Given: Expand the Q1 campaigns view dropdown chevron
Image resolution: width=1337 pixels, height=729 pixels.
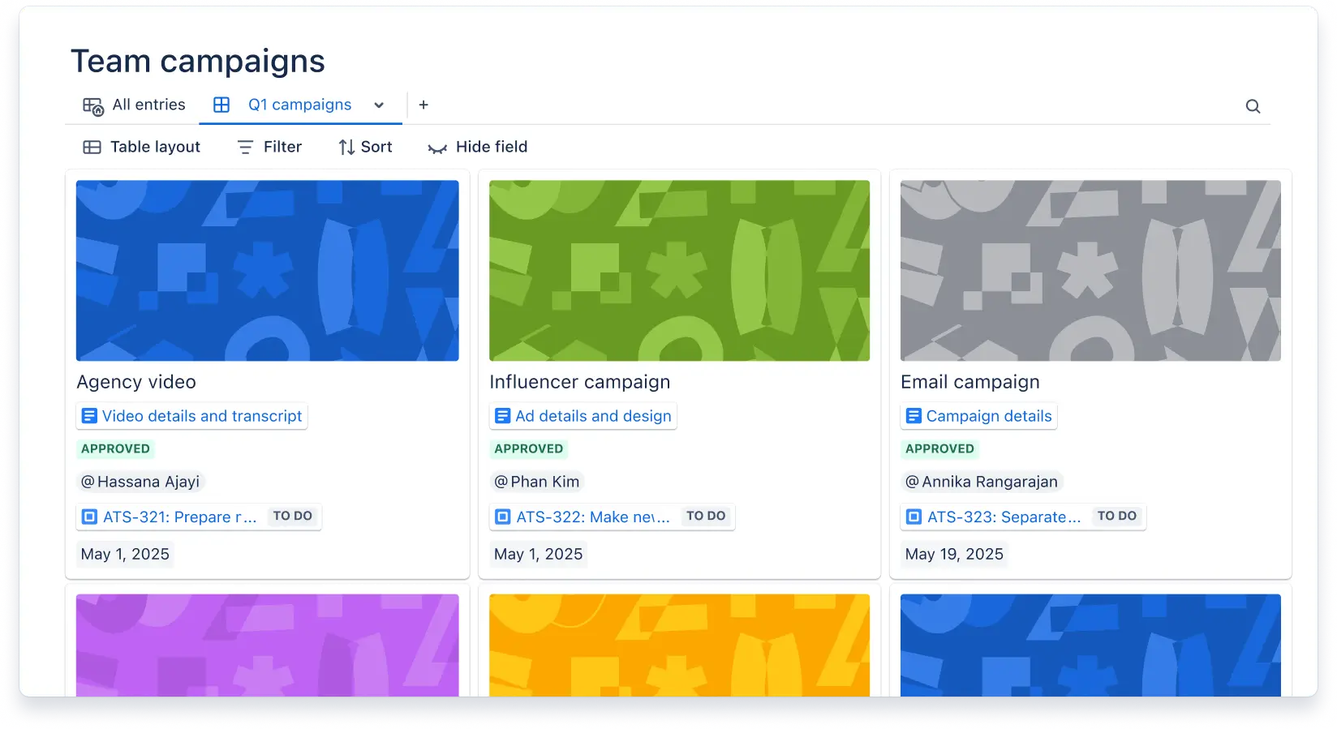Looking at the screenshot, I should [379, 105].
